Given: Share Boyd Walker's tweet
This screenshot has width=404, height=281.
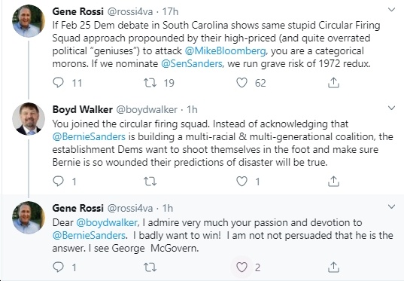Looking at the screenshot, I should pyautogui.click(x=333, y=182).
